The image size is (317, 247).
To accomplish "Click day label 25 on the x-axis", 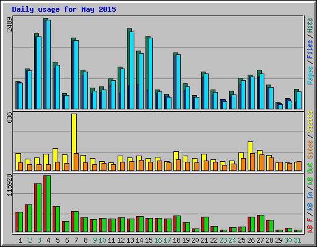I will (241, 240).
